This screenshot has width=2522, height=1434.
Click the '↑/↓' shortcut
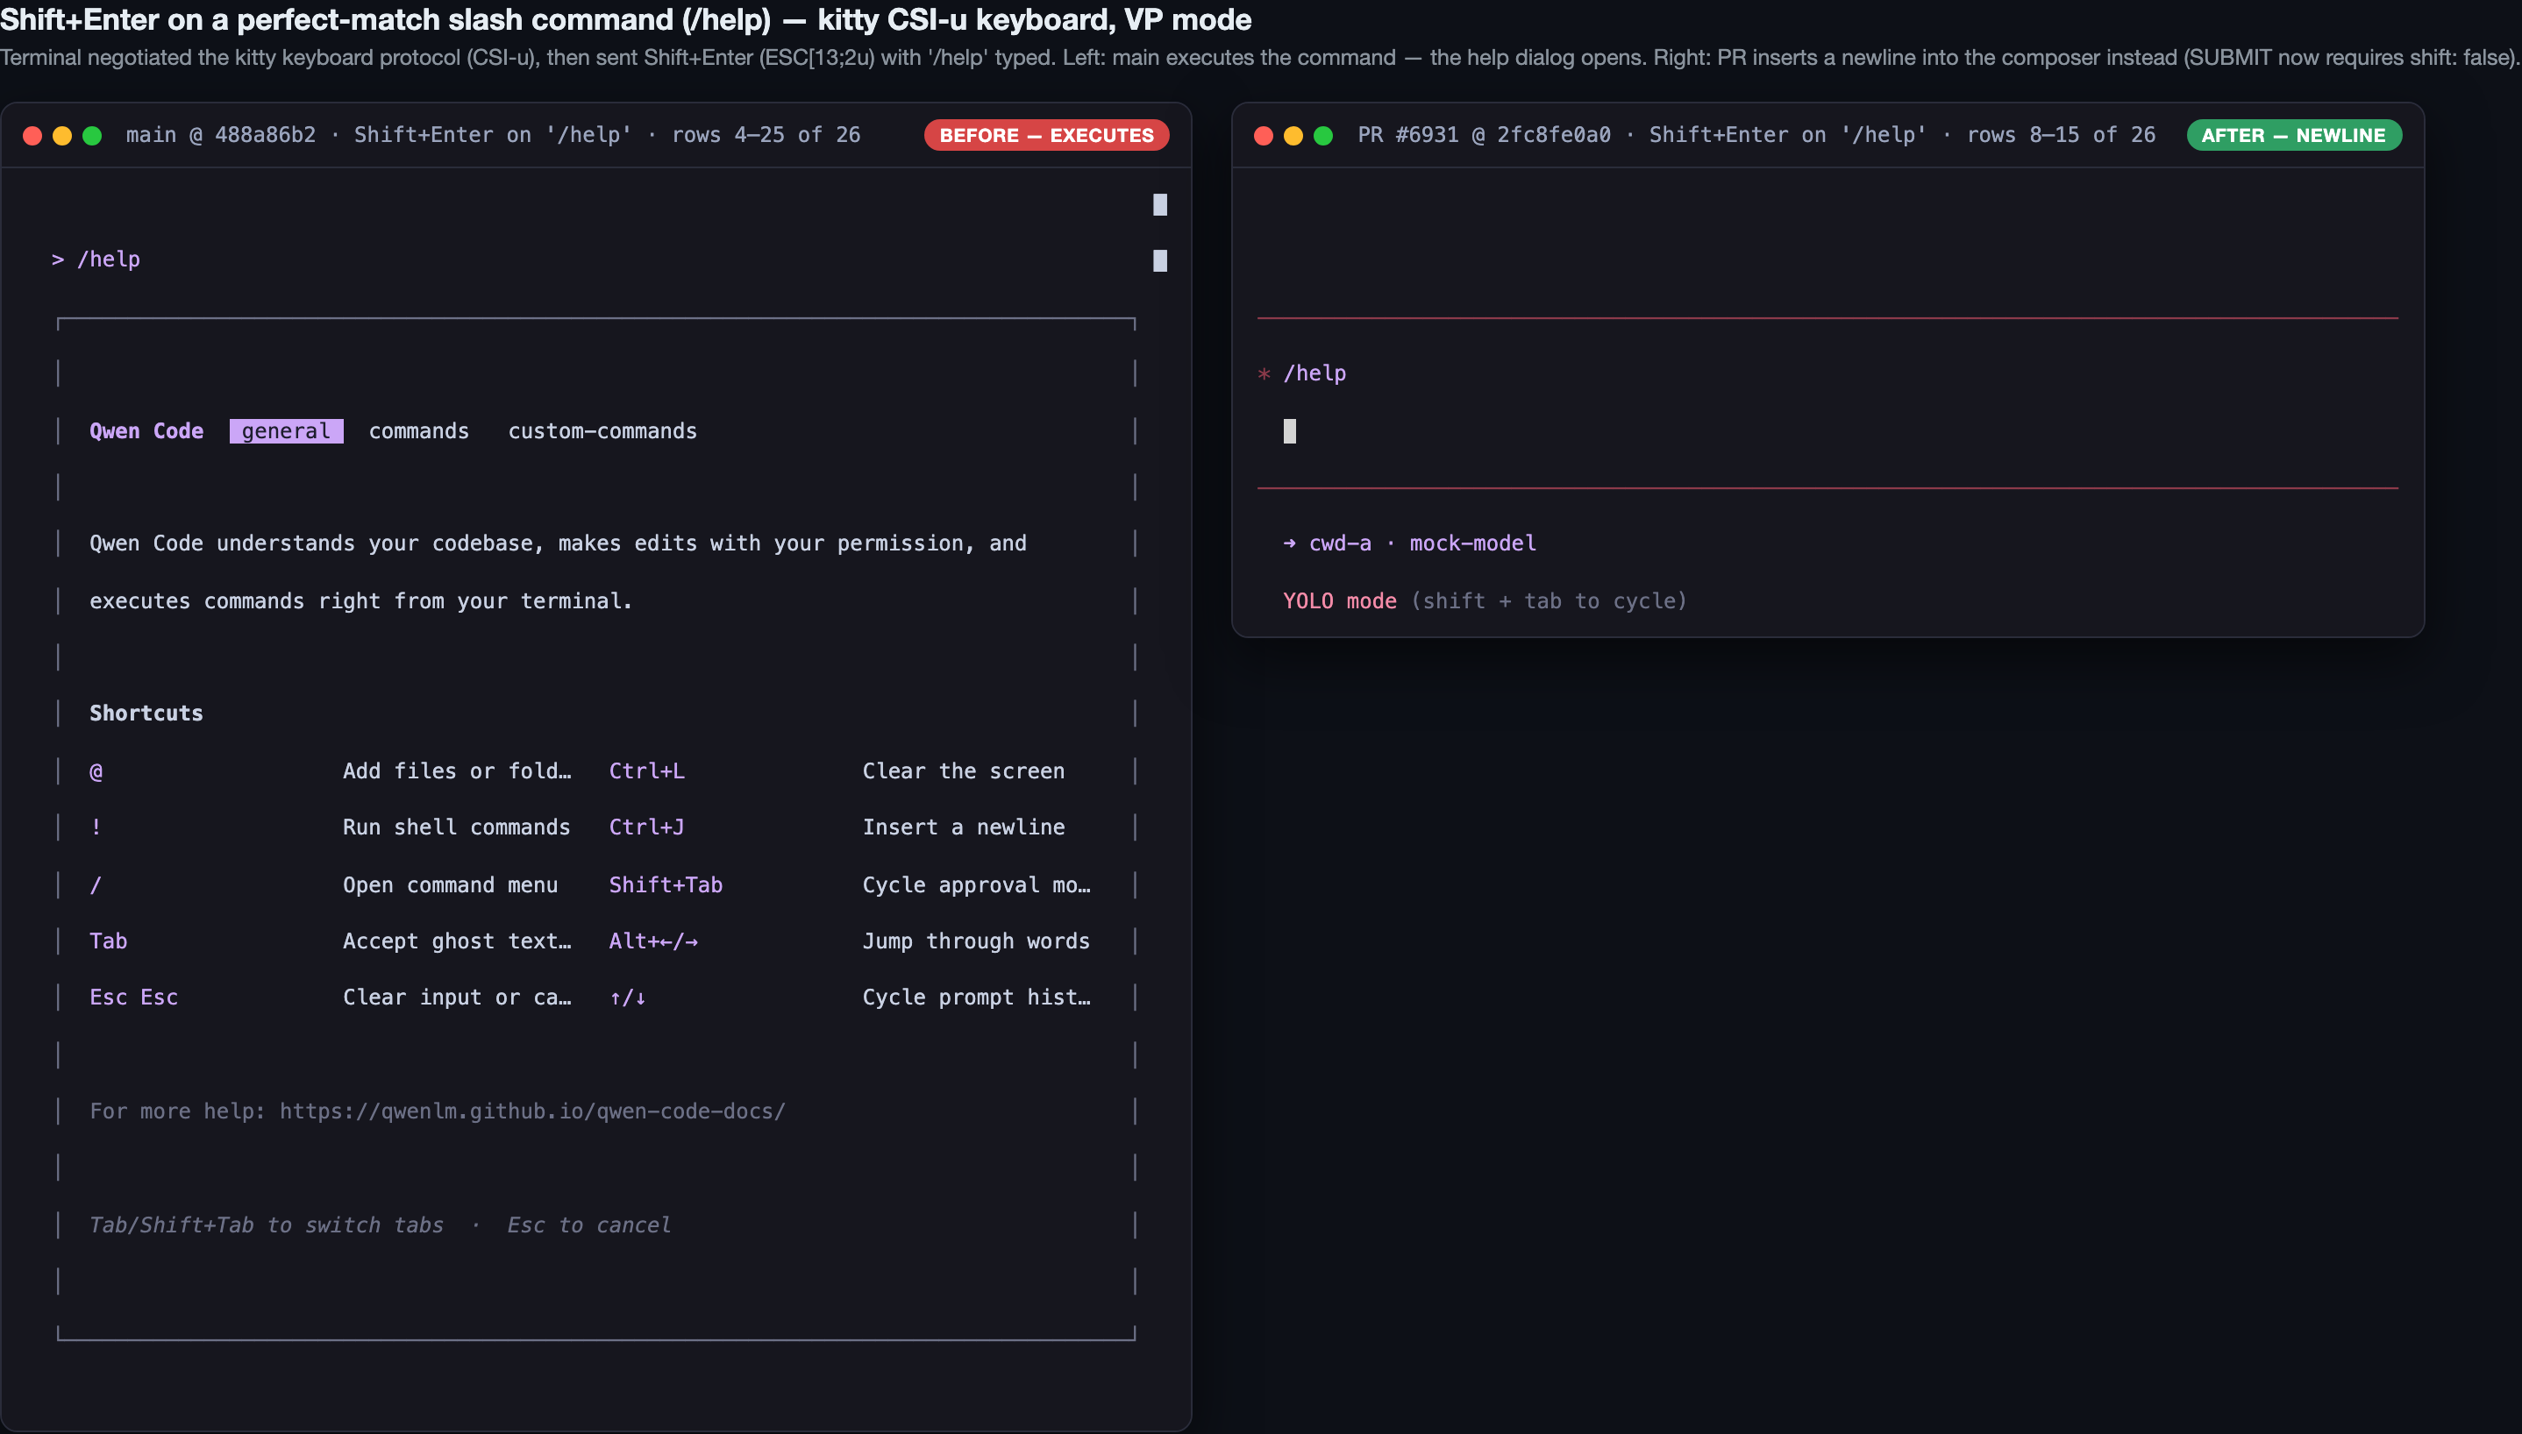pyautogui.click(x=628, y=997)
